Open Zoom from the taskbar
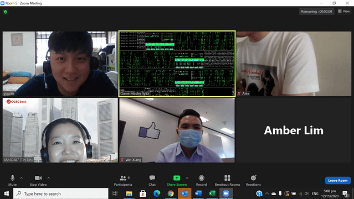Viewport: 354px width, 199px height. pyautogui.click(x=226, y=193)
